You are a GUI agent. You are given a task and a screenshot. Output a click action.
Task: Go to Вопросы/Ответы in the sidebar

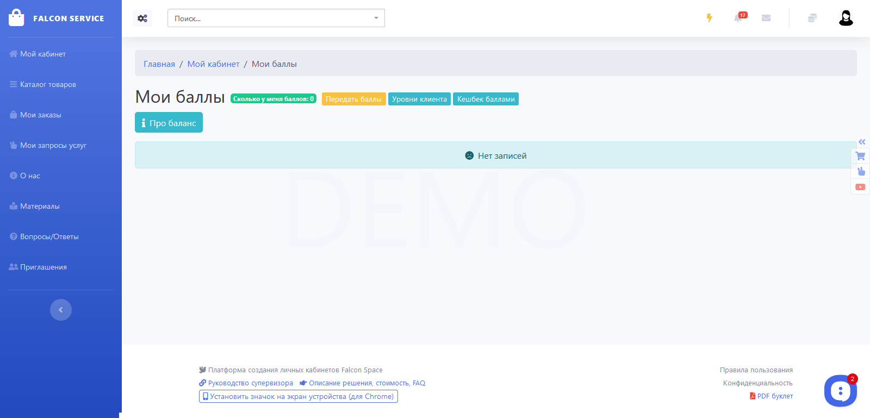point(44,236)
